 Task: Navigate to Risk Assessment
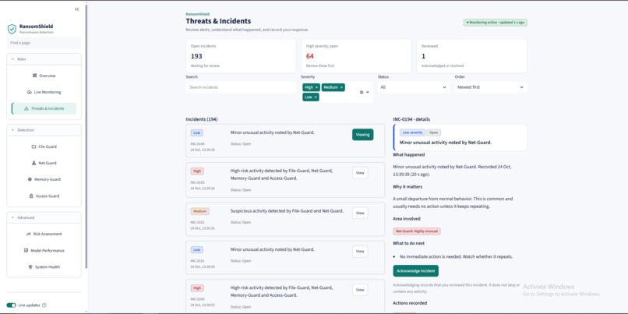coord(44,234)
